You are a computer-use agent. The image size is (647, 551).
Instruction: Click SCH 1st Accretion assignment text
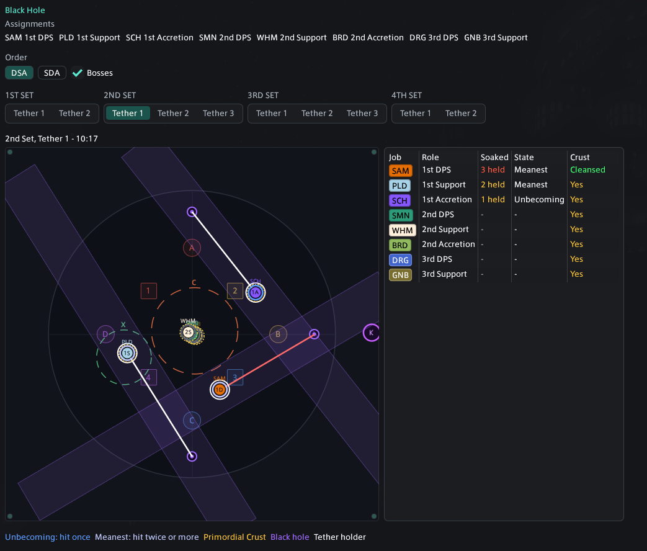tap(159, 38)
